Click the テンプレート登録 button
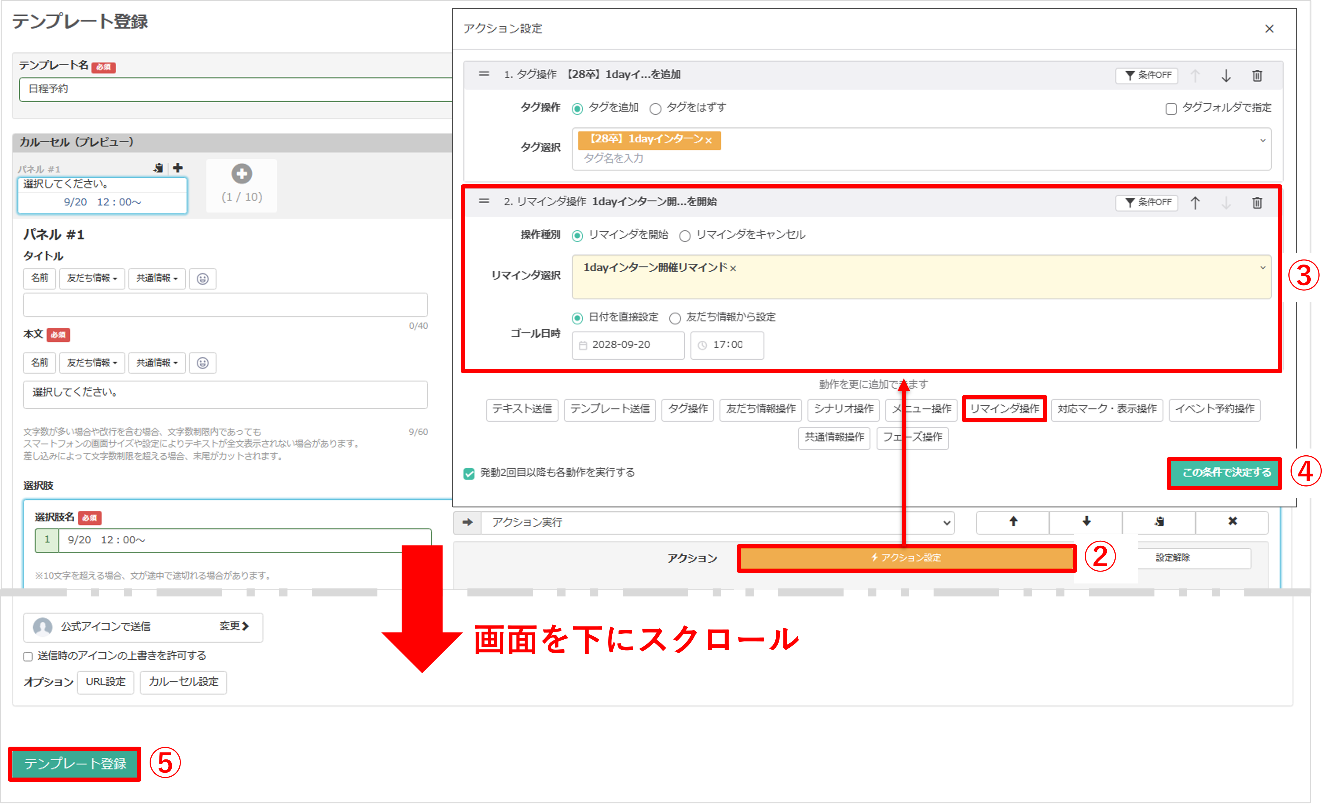 click(74, 764)
